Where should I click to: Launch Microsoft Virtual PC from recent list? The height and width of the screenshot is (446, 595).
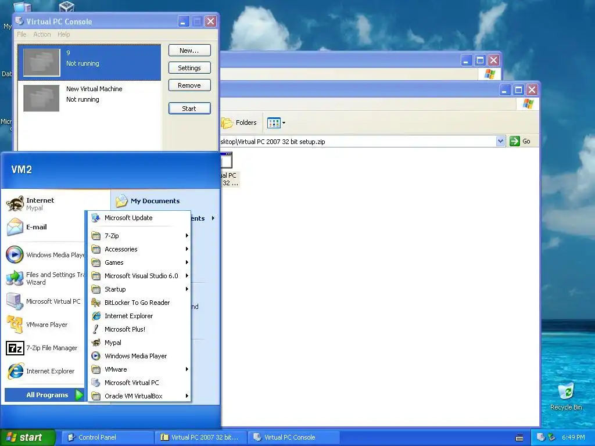45,301
